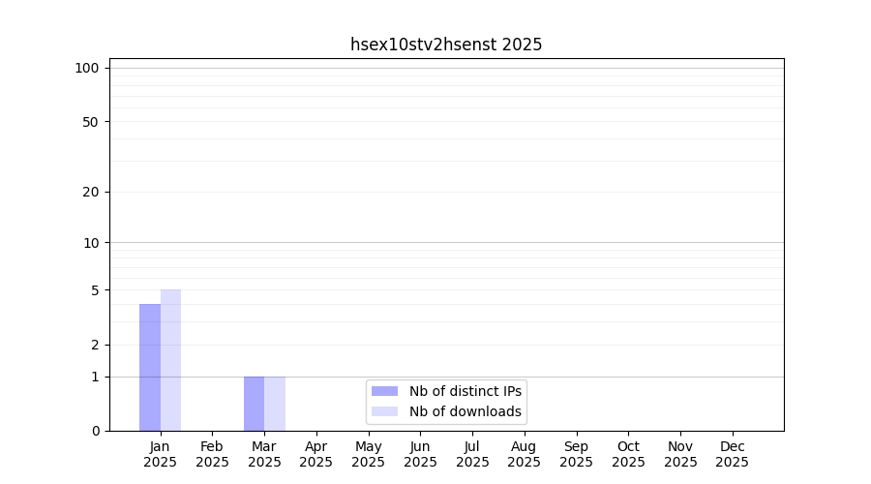Click the March downloads bar

(275, 404)
